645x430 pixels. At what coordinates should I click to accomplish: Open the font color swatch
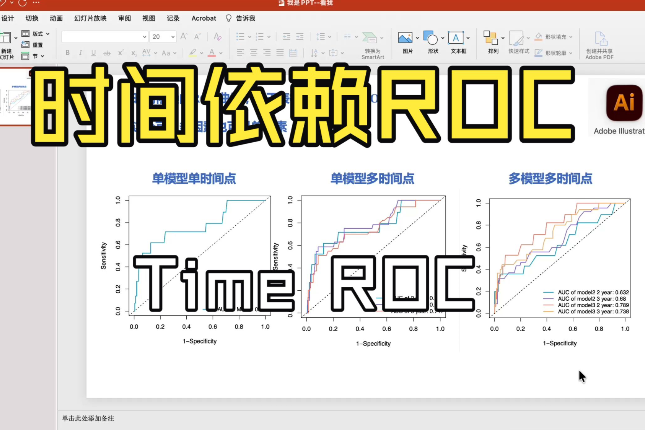tap(212, 53)
